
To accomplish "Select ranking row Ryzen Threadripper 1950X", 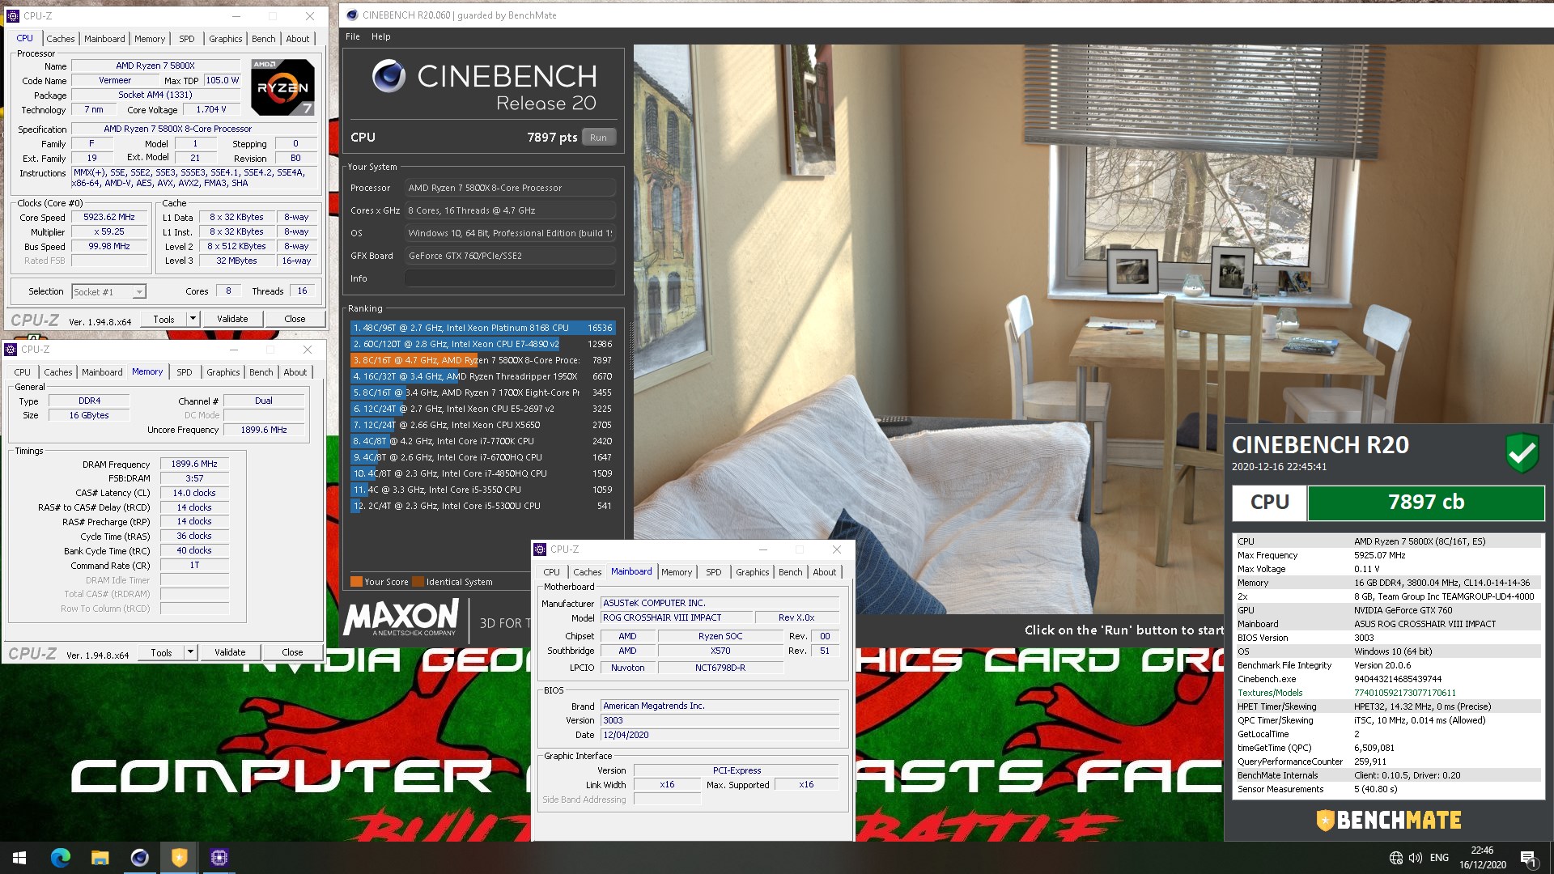I will point(483,376).
